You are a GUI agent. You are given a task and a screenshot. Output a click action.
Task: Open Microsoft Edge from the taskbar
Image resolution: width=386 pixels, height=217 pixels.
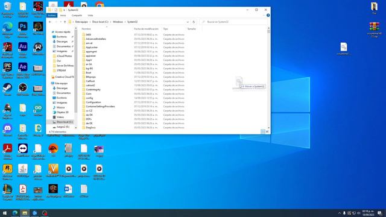tap(14, 213)
